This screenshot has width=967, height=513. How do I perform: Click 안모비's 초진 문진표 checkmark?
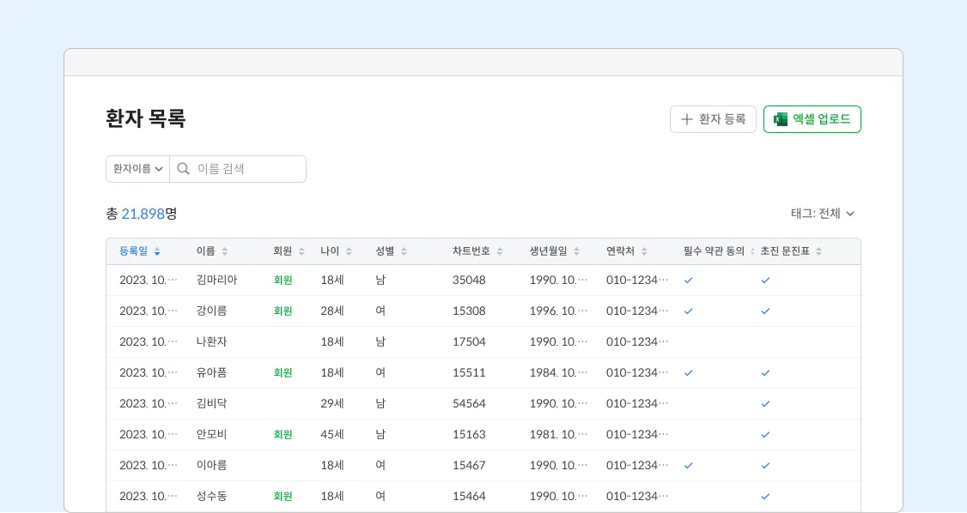point(765,434)
